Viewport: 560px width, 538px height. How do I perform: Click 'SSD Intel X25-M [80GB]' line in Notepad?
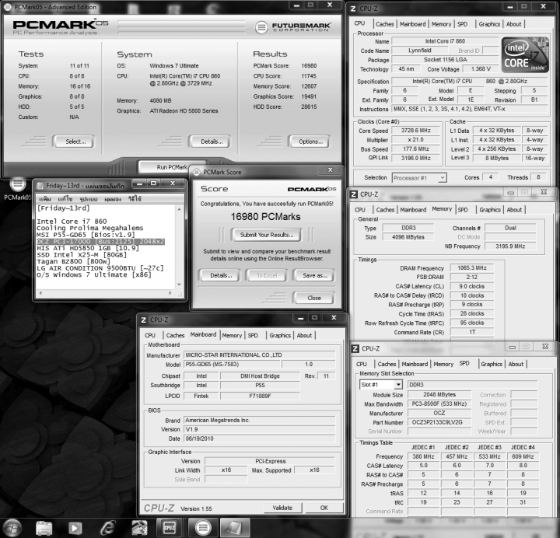[x=82, y=254]
